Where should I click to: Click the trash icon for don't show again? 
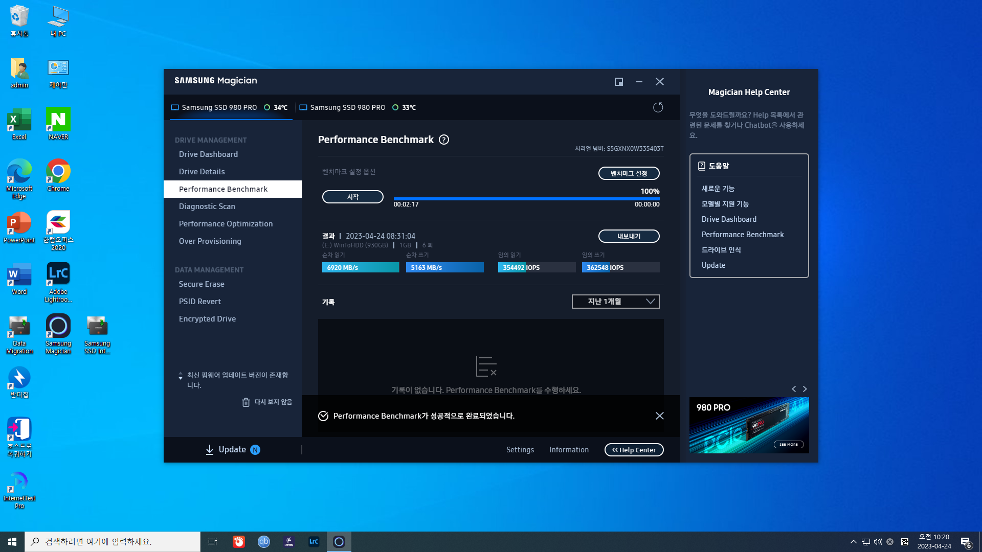246,402
